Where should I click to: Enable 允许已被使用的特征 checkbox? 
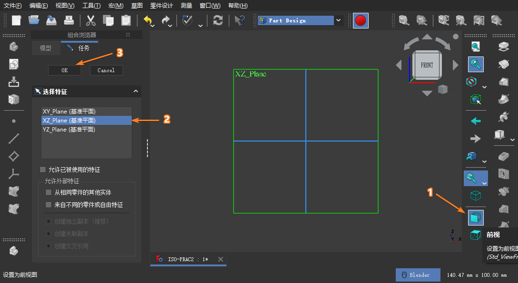(x=43, y=170)
